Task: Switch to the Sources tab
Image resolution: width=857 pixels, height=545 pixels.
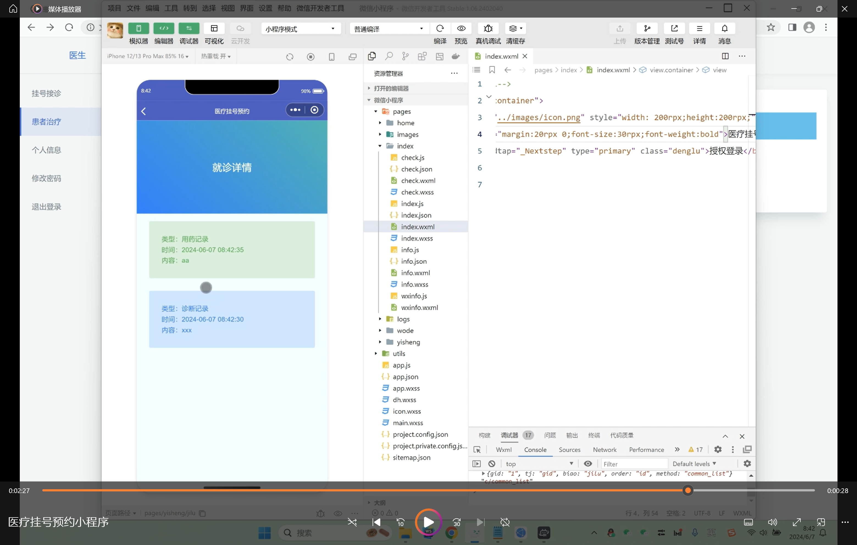Action: 569,450
